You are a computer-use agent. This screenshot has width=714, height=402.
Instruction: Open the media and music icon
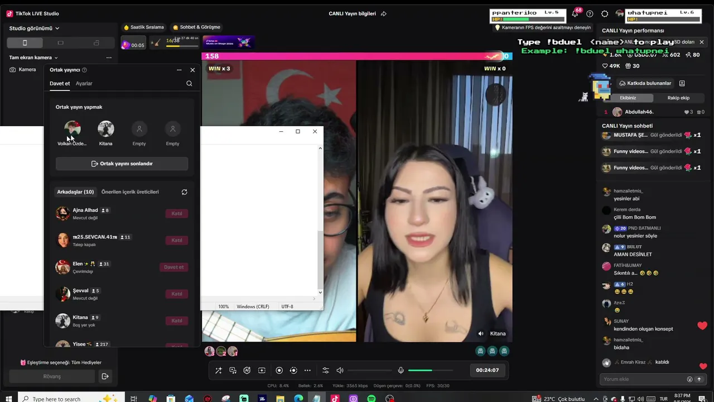(x=233, y=370)
